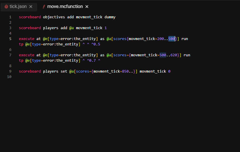This screenshot has height=152, width=240.
Task: Click the value '1' on line 3
Action: point(106,28)
